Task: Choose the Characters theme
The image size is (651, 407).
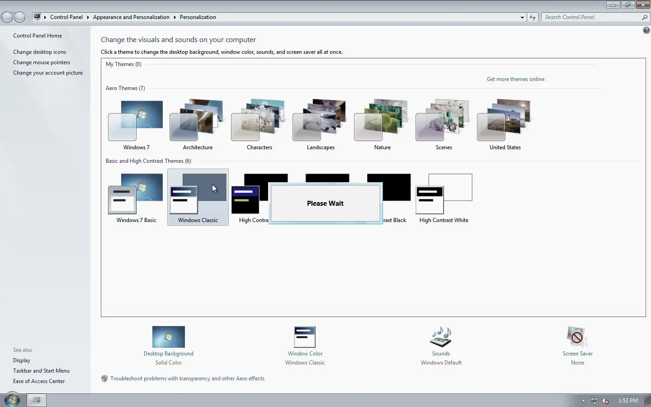Action: pos(259,124)
